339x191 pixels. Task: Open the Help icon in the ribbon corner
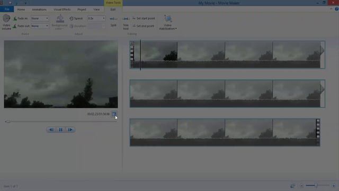click(x=337, y=9)
